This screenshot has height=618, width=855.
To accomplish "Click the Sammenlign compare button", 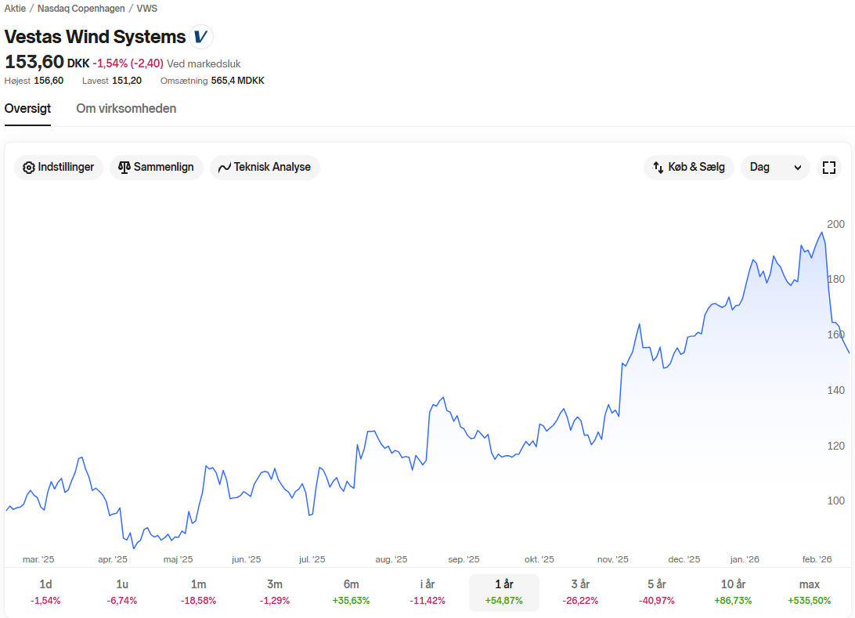I will point(156,168).
